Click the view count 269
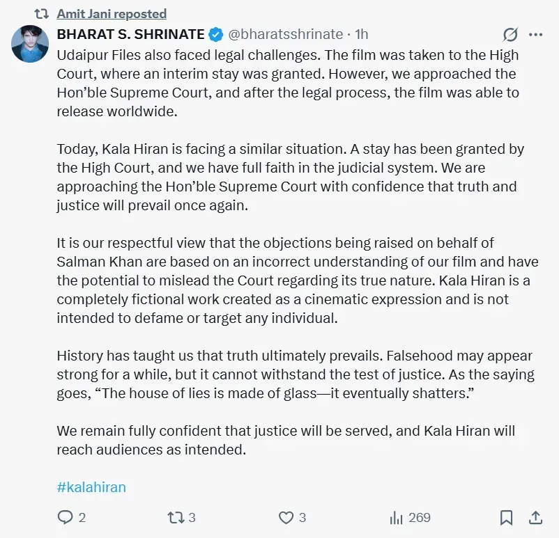Screen dimensions: 559x538 click(x=420, y=517)
